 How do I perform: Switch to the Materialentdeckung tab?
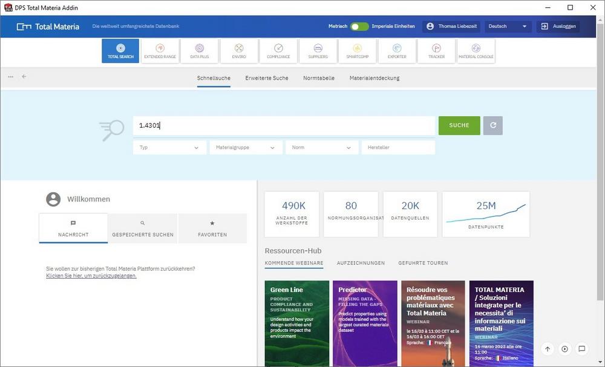pos(374,78)
